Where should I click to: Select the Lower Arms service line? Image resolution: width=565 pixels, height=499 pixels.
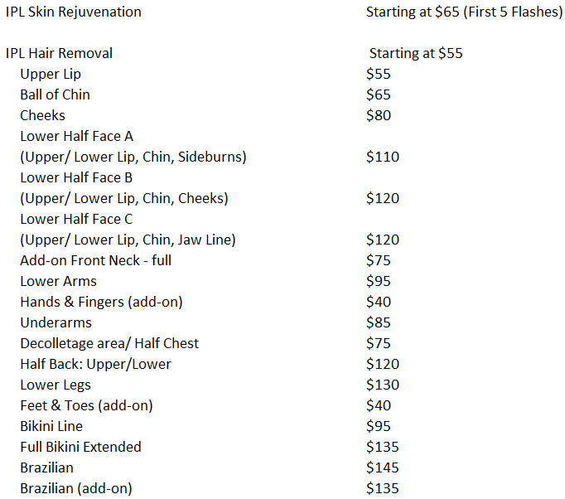coord(58,281)
